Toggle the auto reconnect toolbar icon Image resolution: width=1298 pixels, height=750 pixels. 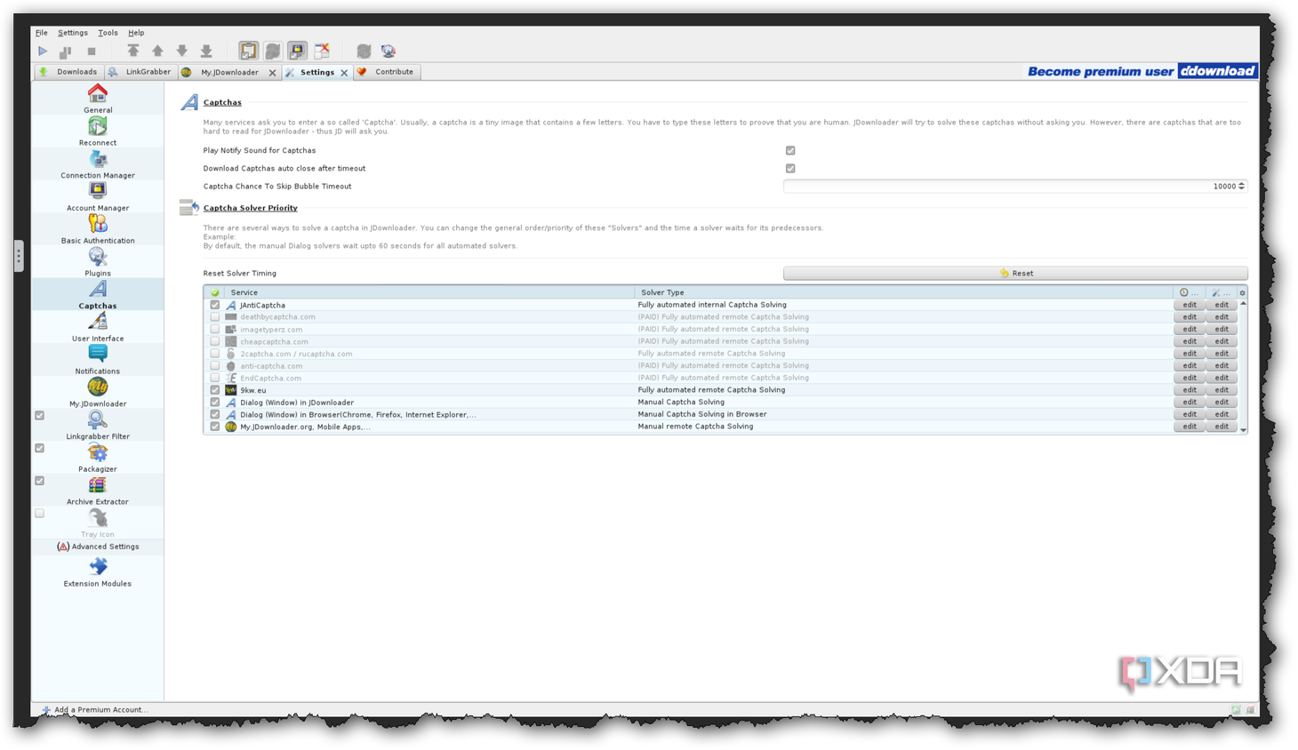pos(273,52)
